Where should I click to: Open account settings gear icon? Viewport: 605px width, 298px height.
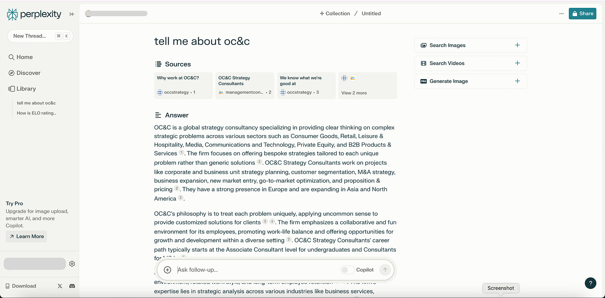coord(72,264)
